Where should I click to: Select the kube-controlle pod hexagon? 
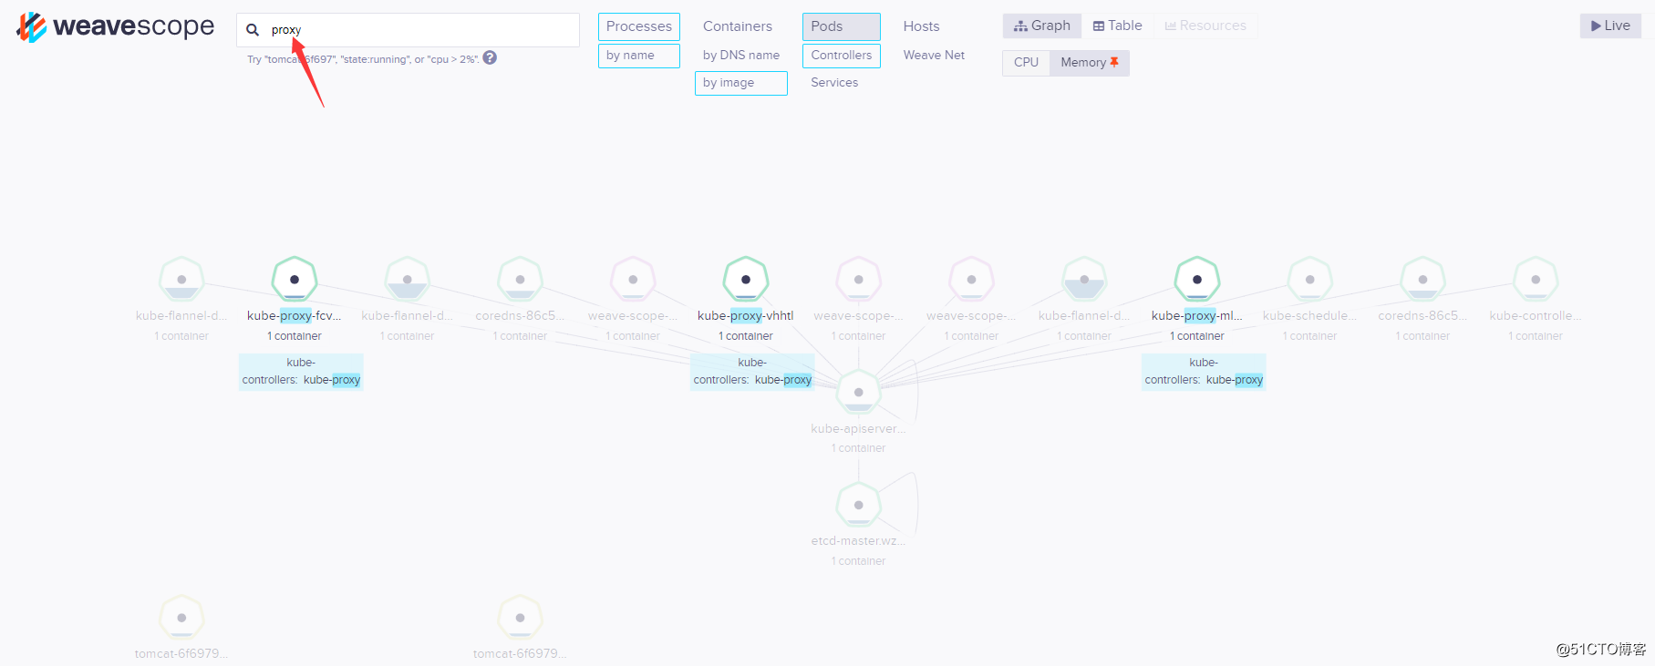click(1536, 280)
